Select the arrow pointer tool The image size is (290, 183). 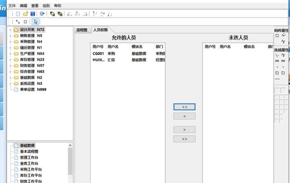(x=36, y=22)
